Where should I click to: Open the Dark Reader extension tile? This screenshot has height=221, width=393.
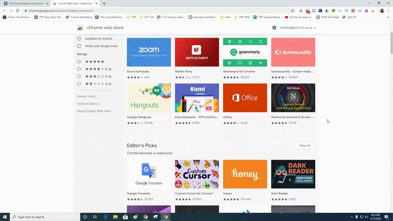point(293,180)
